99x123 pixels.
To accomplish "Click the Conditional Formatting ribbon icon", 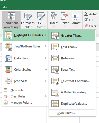I will pos(12,16).
